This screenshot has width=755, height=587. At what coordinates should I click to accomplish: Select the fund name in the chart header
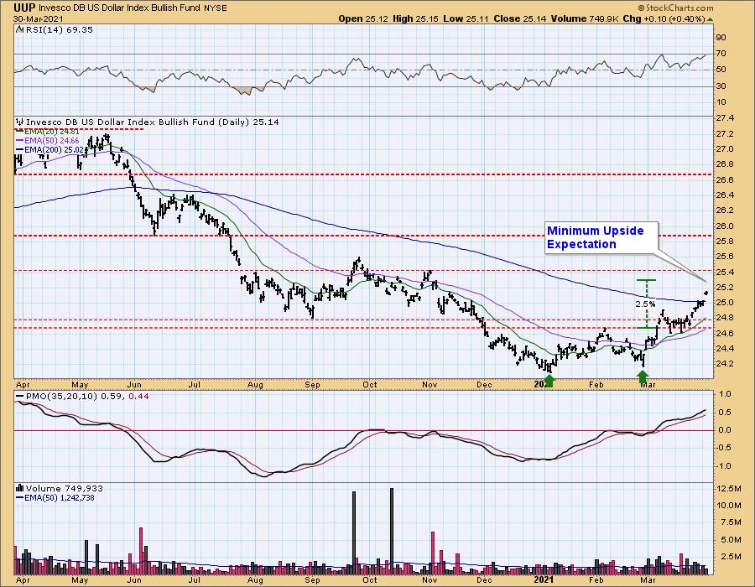tap(121, 8)
